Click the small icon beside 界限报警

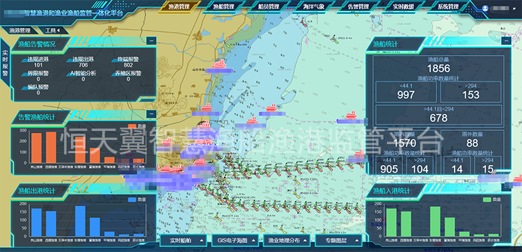click(24, 74)
